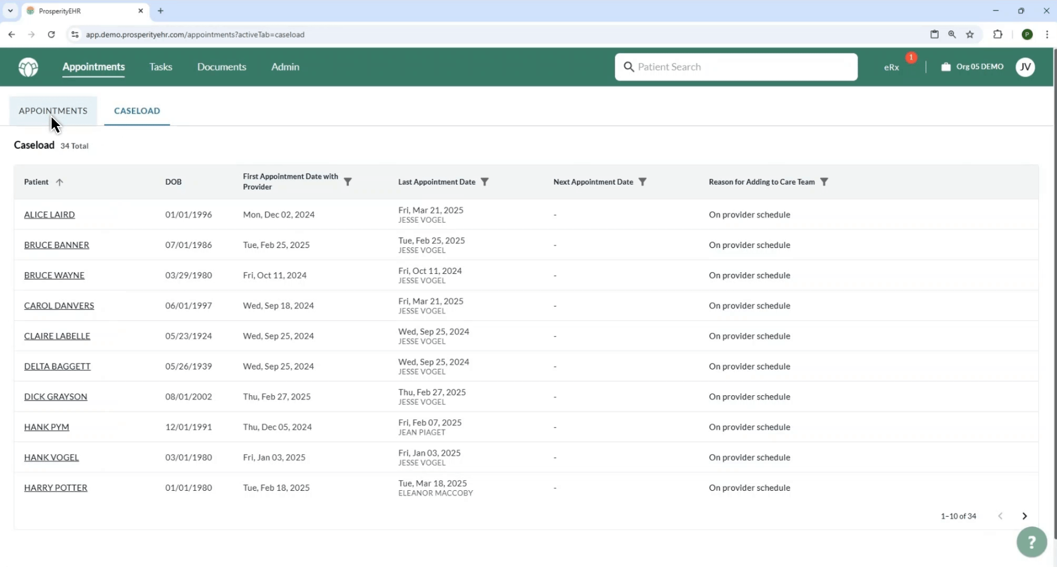The height and width of the screenshot is (567, 1057).
Task: Click the page vertical scrollbar
Action: pyautogui.click(x=1055, y=293)
